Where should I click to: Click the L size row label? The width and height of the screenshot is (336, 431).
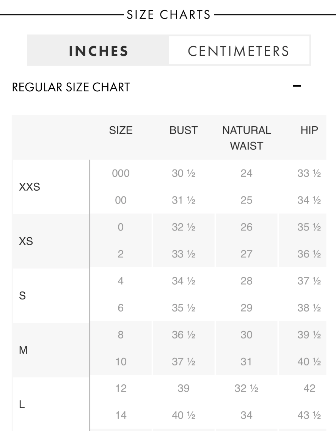click(x=22, y=404)
